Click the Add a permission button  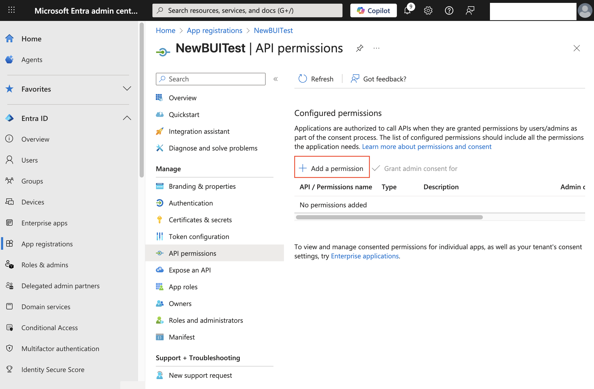332,168
